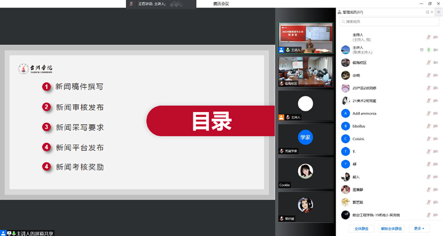Toggle camera of member Add ammonia
This screenshot has width=443, height=236.
435,113
